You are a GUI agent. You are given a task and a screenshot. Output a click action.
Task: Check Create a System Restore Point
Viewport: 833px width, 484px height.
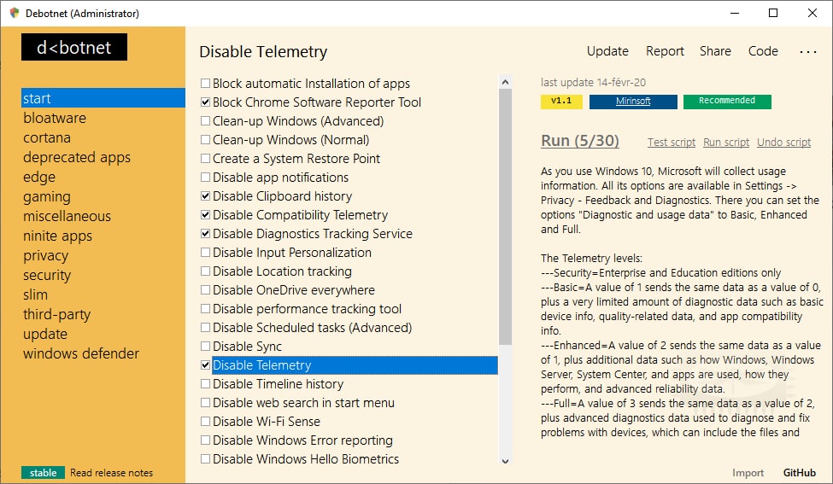click(x=205, y=158)
